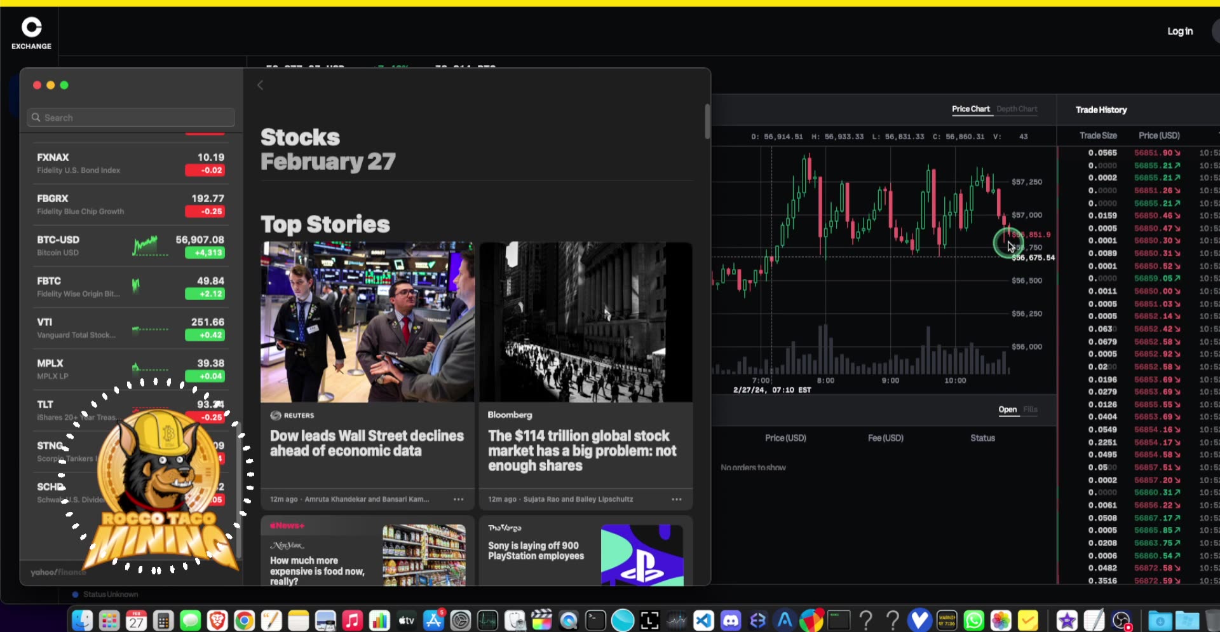This screenshot has width=1220, height=632.
Task: Launch Brave browser from the dock
Action: pyautogui.click(x=217, y=619)
